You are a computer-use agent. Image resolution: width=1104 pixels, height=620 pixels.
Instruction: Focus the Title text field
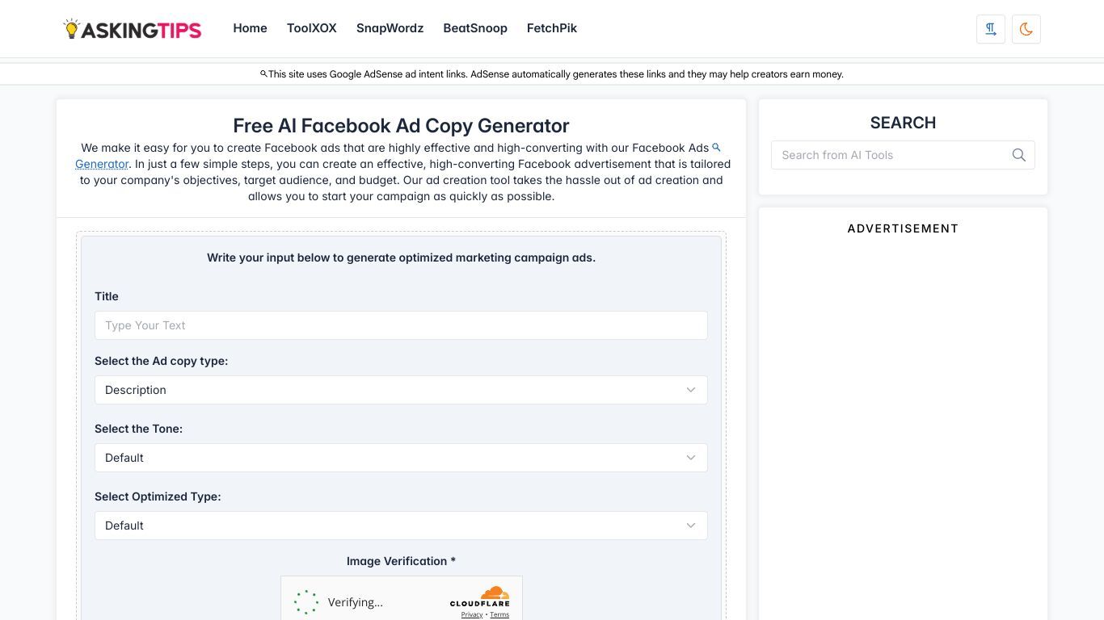pos(401,325)
